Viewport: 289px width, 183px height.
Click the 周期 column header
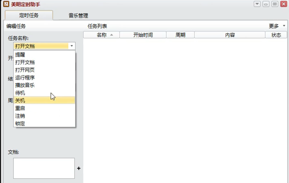(180, 35)
